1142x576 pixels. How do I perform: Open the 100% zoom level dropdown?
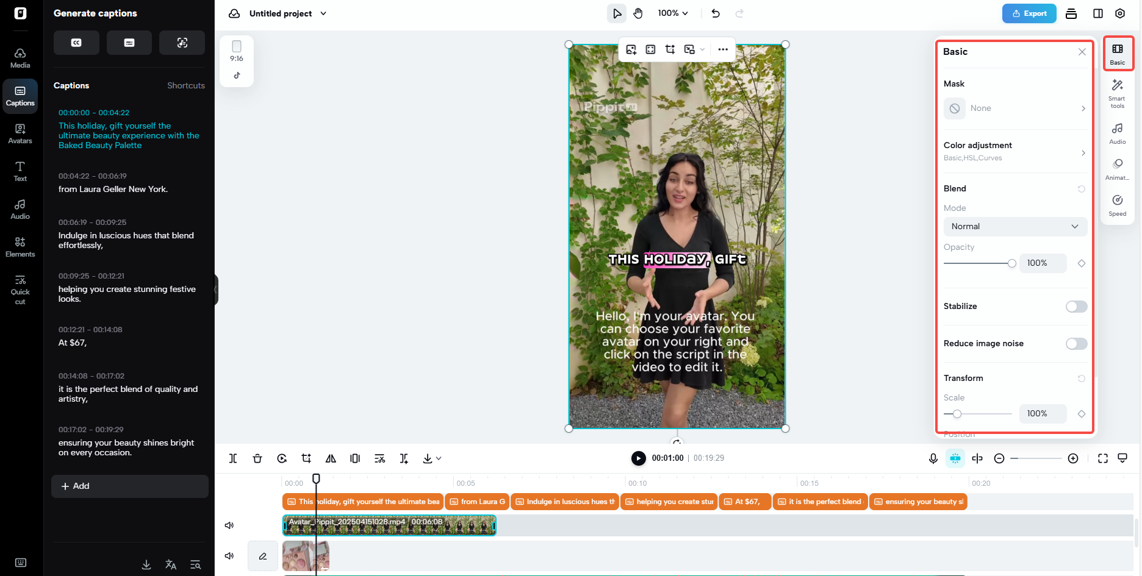pos(673,13)
